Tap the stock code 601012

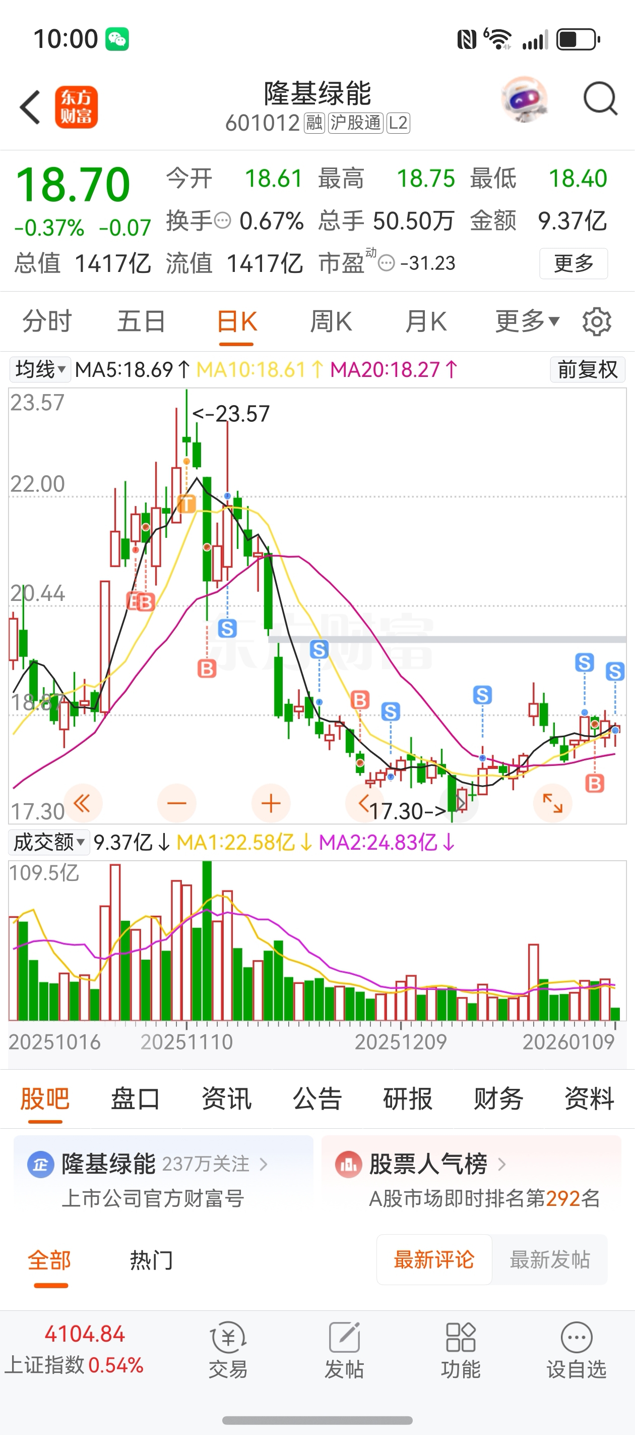pos(263,123)
